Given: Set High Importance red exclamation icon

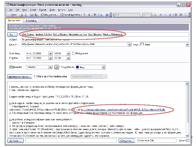Looking at the screenshot, I should (x=84, y=15).
